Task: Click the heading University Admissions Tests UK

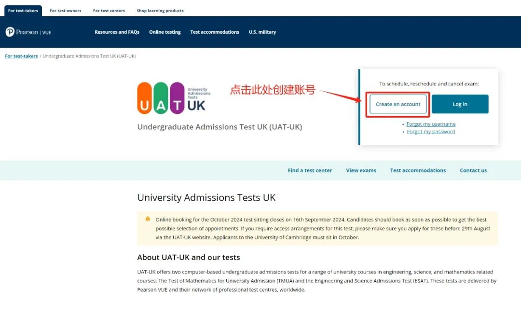Action: tap(206, 198)
